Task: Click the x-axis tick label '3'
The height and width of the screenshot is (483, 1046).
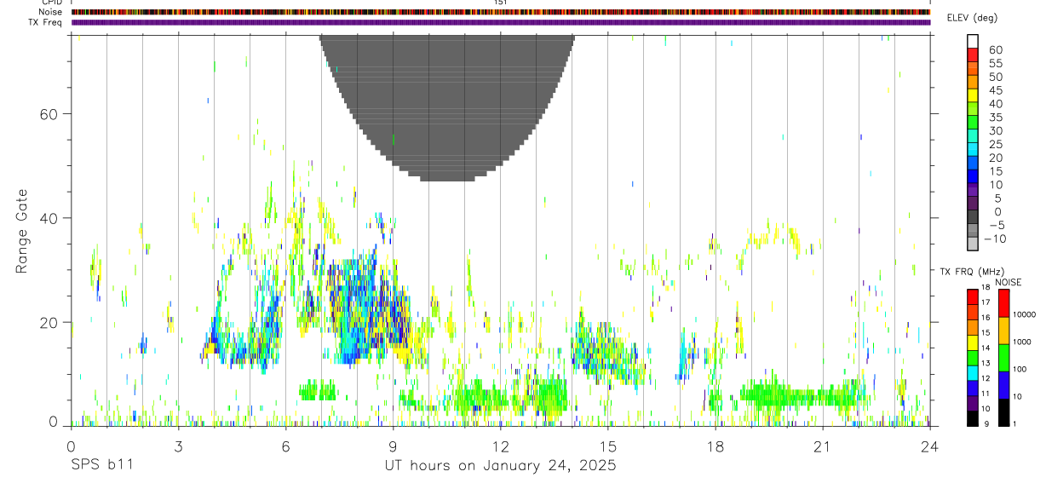Action: 178,446
